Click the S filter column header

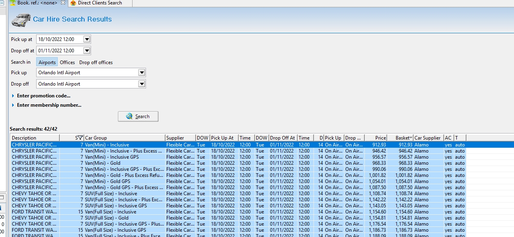[72, 138]
